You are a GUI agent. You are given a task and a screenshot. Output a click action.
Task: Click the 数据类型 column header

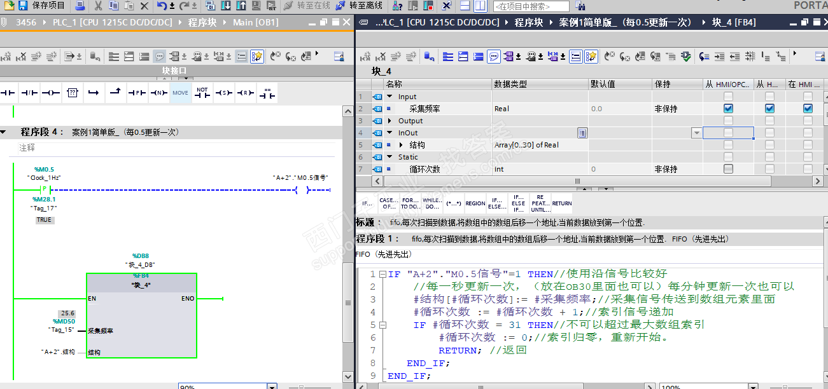coord(540,85)
